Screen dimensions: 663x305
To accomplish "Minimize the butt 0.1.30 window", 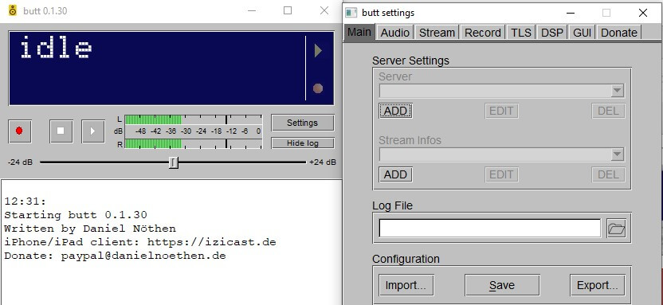I will 252,10.
